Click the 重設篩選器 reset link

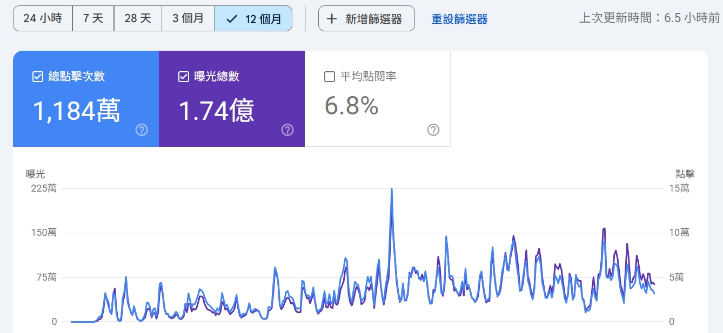pyautogui.click(x=458, y=18)
